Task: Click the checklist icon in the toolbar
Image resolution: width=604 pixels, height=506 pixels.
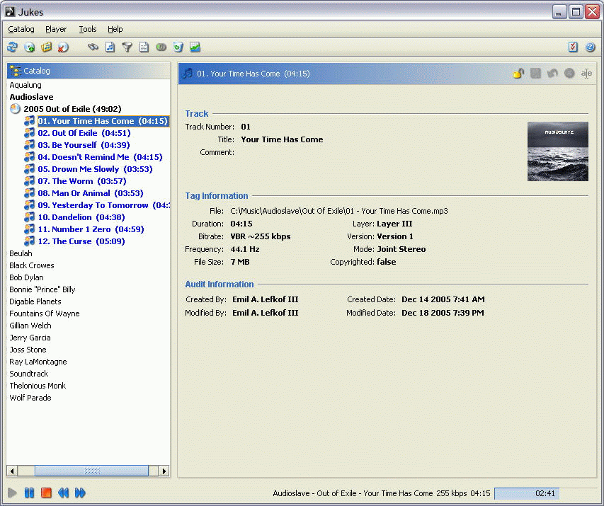Action: [x=573, y=47]
